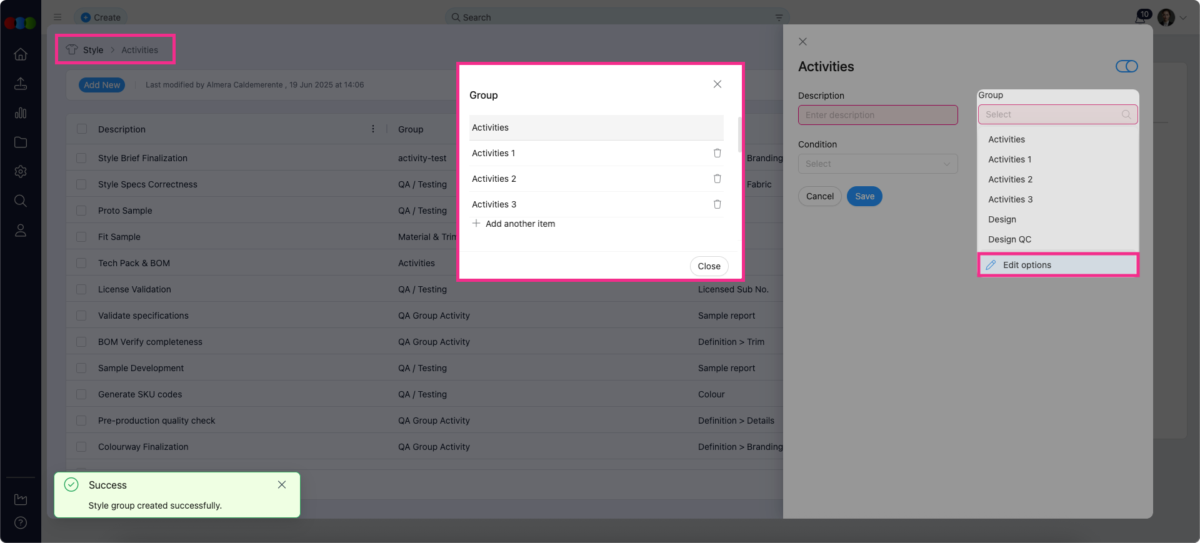Screen dimensions: 1200x543
Task: Open the notifications bell
Action: point(1140,17)
